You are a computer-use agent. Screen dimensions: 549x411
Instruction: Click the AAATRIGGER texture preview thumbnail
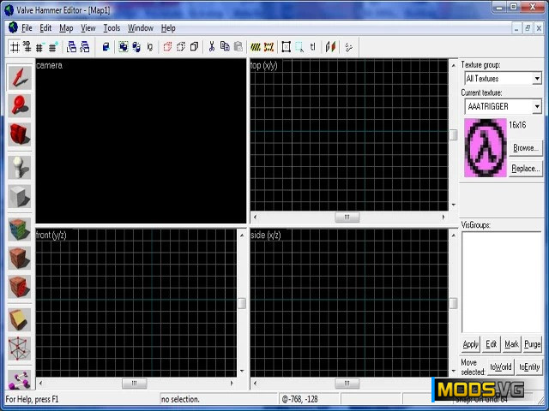[x=486, y=147]
